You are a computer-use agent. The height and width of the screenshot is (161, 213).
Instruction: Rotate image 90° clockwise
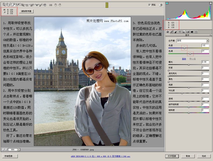click(60, 5)
